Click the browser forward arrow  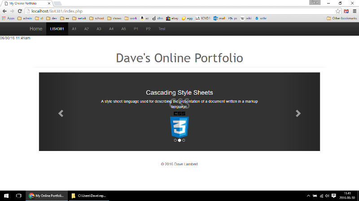tap(12, 11)
